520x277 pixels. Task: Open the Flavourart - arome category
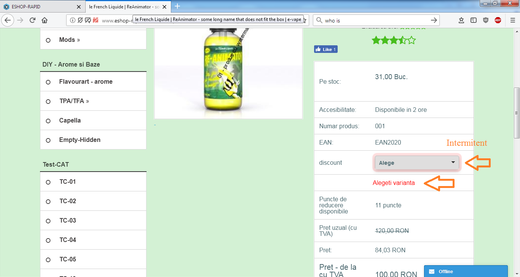coord(86,81)
